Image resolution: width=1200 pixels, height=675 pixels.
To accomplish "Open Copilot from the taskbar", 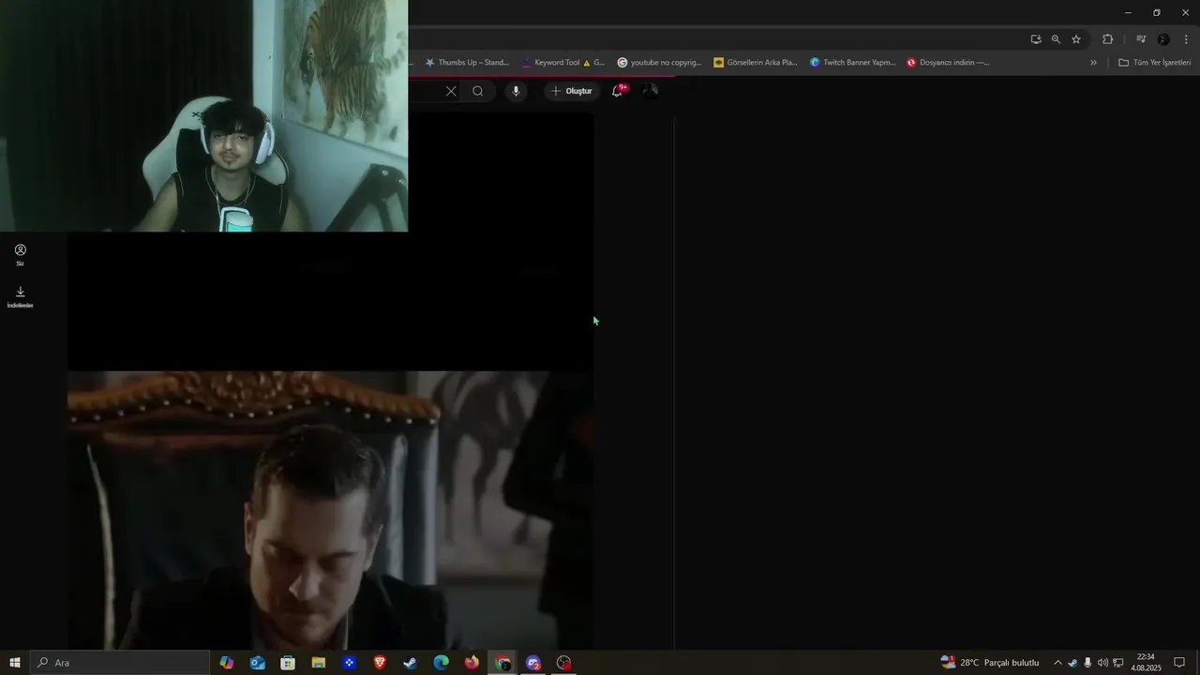I will click(227, 663).
